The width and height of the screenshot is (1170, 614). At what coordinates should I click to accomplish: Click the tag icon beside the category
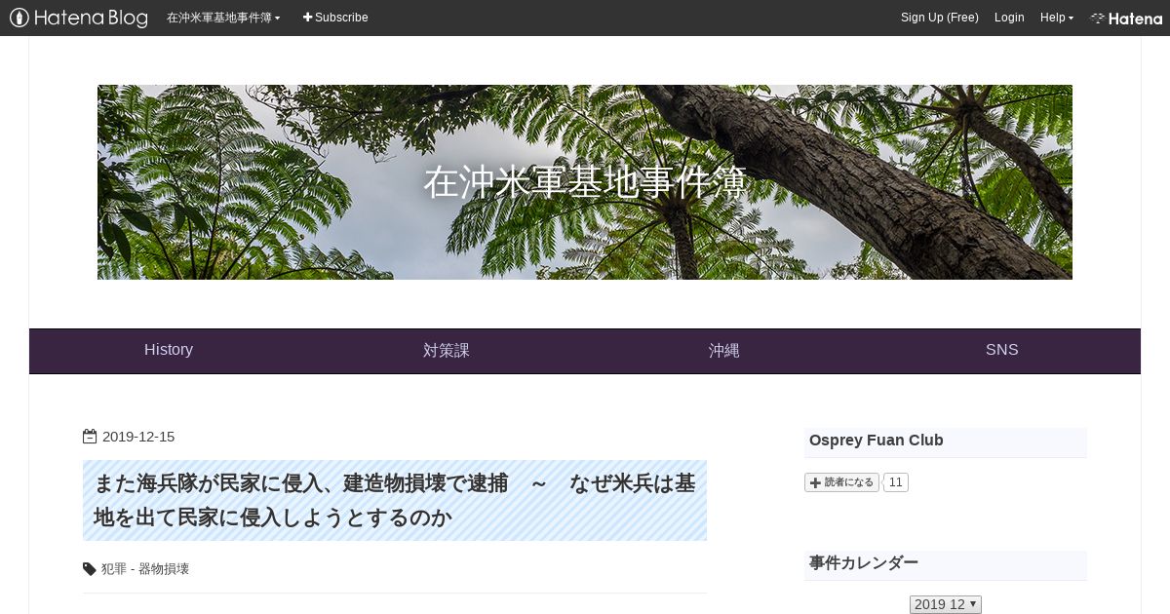pyautogui.click(x=90, y=569)
